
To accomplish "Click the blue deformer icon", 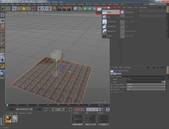I will 95,9.
